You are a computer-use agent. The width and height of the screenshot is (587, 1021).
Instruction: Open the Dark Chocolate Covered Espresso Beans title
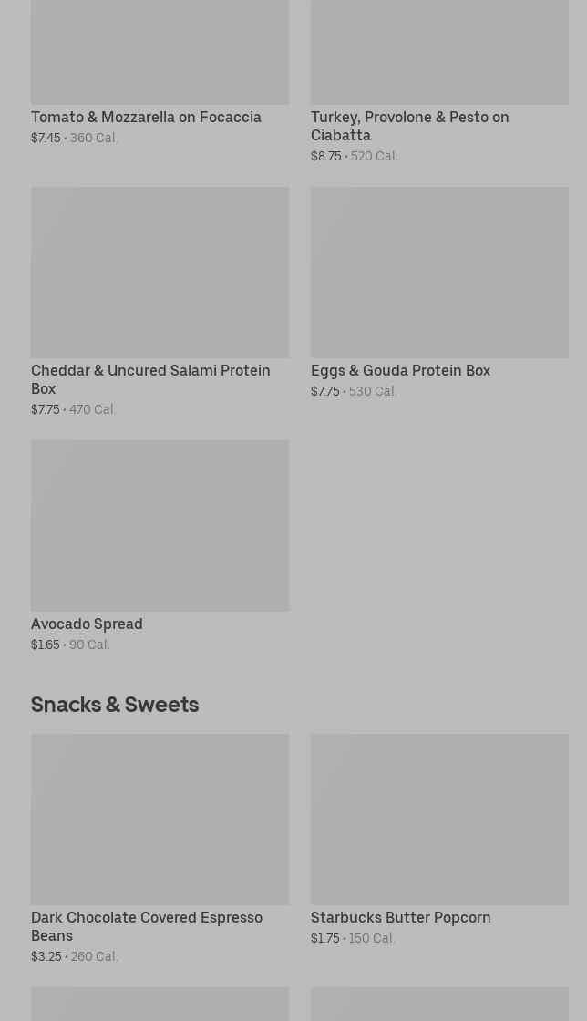tap(147, 926)
